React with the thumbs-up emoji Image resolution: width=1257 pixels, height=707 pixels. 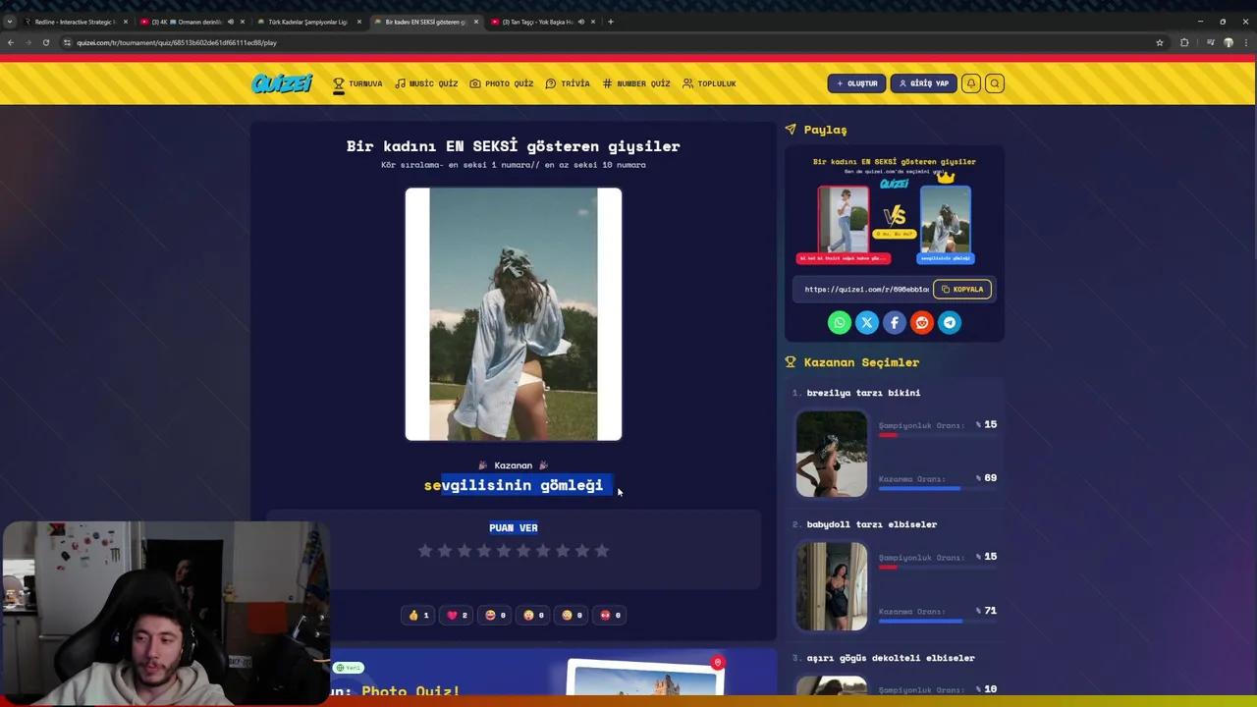(x=418, y=615)
